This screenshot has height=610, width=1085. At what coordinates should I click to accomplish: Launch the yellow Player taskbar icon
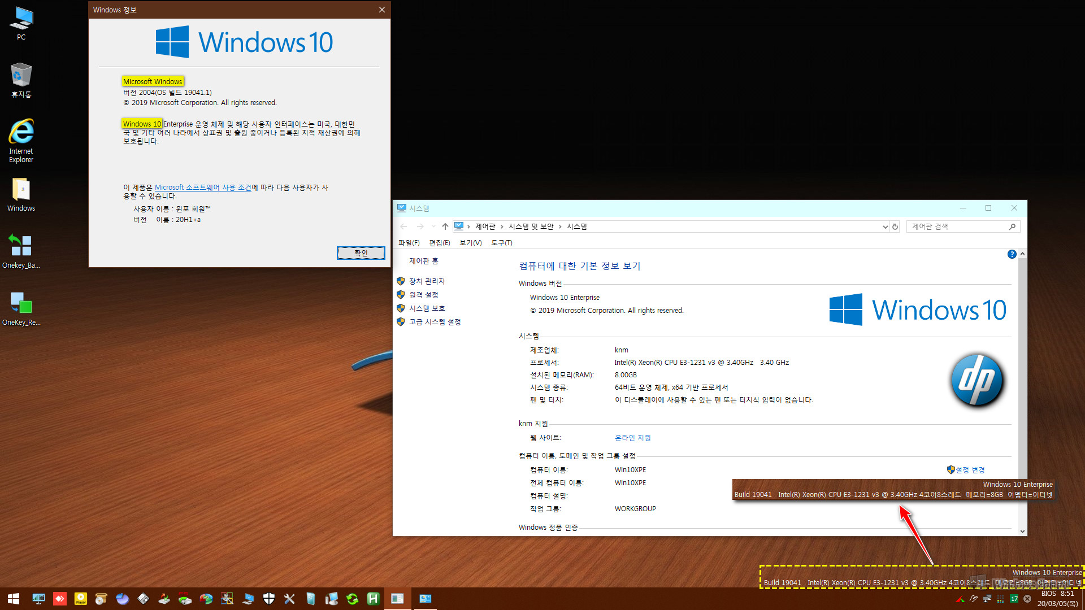pyautogui.click(x=81, y=599)
